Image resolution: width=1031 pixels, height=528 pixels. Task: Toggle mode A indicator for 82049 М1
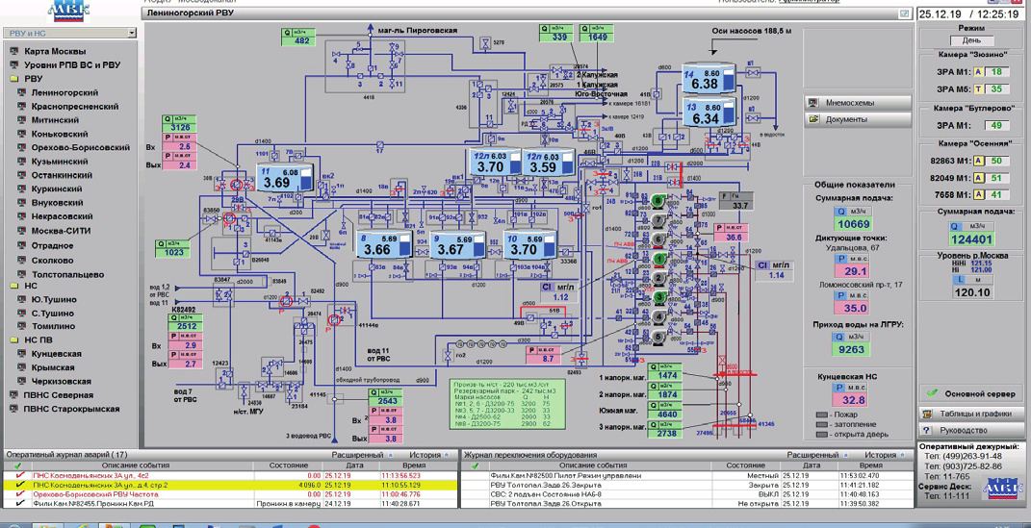pyautogui.click(x=980, y=178)
